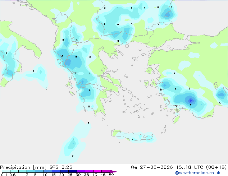Click the purple 30–35 mm legend swatch
This screenshot has width=228, height=176.
pos(81,171)
